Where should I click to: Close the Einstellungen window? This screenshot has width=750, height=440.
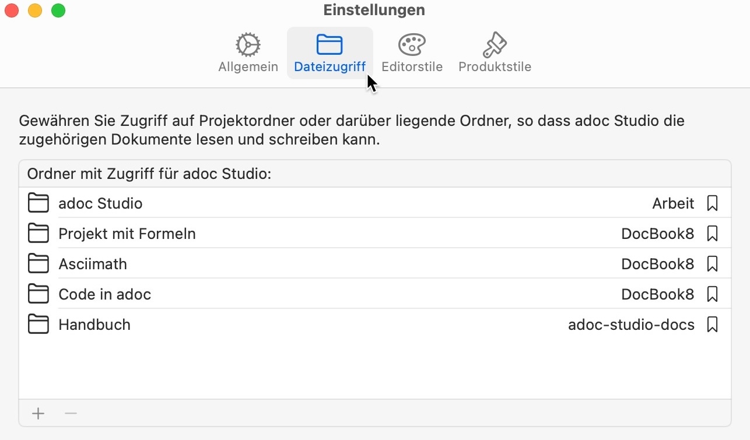[12, 10]
